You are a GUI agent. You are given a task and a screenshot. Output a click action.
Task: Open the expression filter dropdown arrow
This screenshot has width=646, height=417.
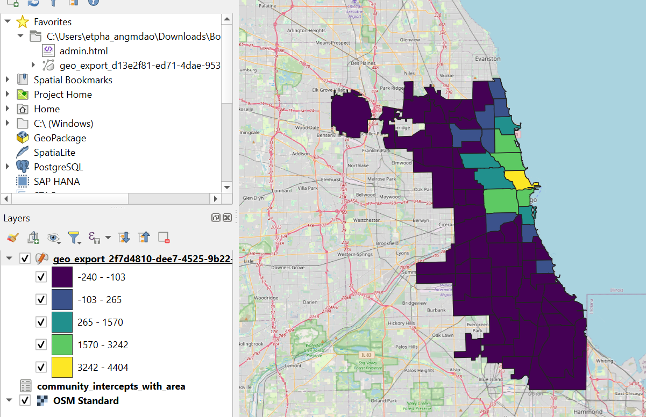click(108, 238)
